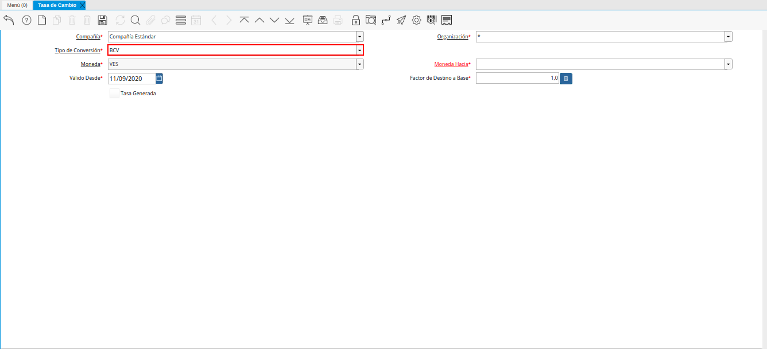Click the refresh circular arrows icon
Viewport: 767px width, 350px height.
pos(120,20)
